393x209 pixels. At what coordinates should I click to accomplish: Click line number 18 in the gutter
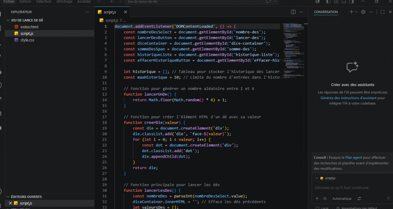(x=104, y=123)
